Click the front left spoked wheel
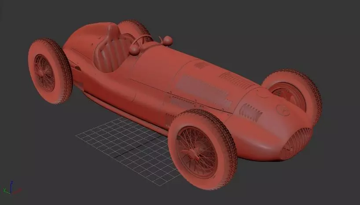 [202, 149]
